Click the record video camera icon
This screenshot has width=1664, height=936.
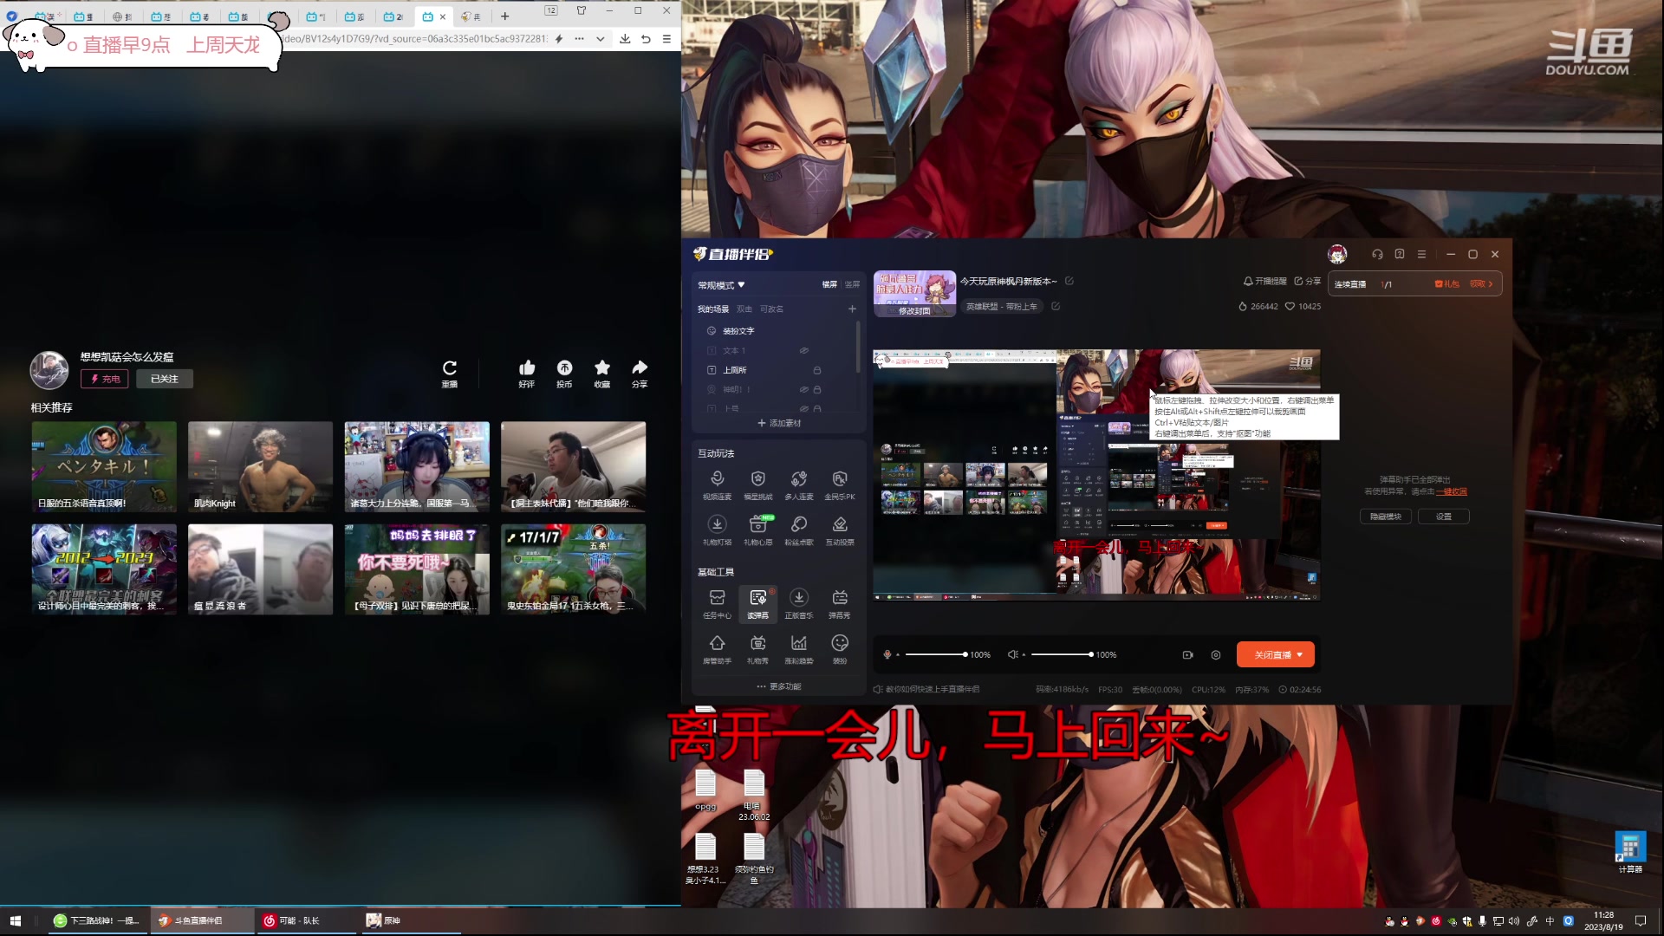(x=1187, y=655)
